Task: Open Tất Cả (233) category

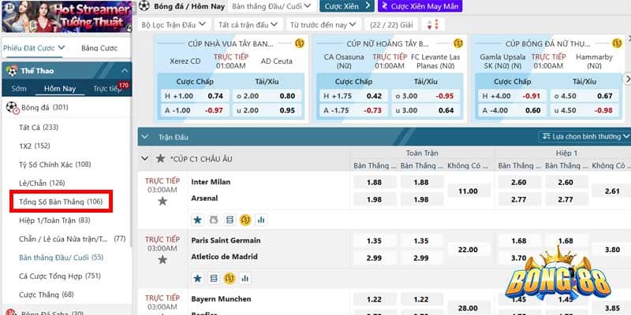Action: (x=39, y=128)
